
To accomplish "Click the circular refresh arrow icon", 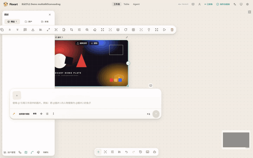I will 126,30.
